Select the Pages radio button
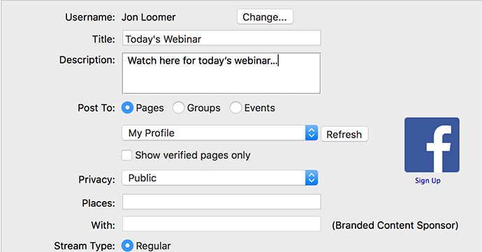Image resolution: width=482 pixels, height=252 pixels. (127, 108)
